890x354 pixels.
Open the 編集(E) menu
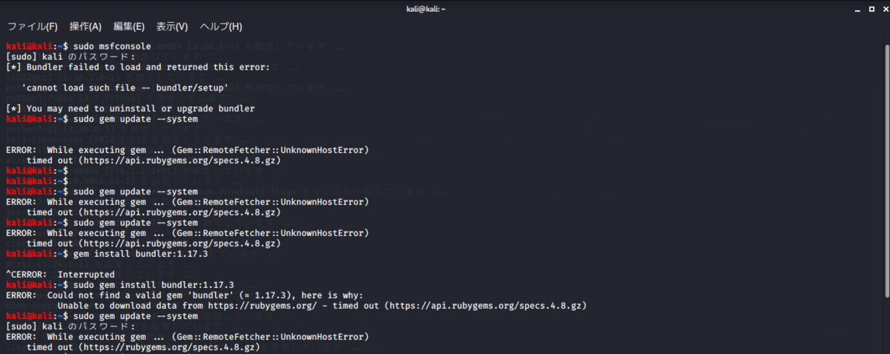pos(129,27)
